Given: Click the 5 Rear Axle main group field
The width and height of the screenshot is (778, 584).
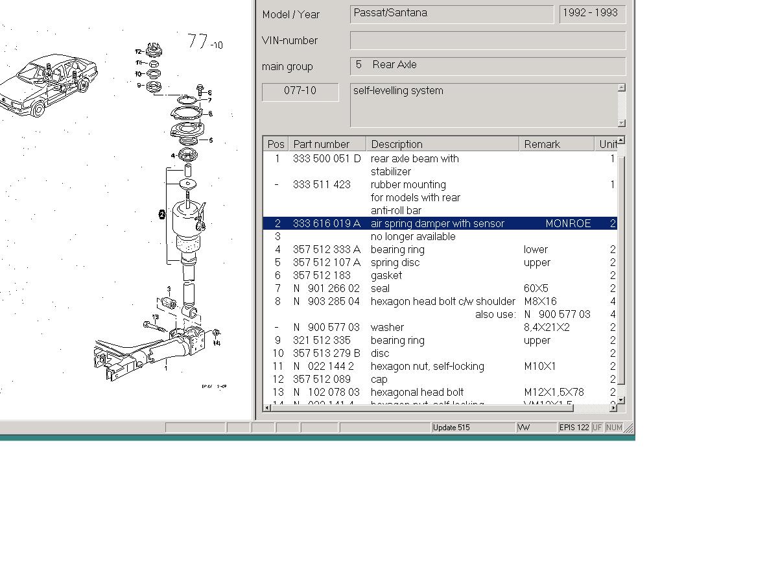Looking at the screenshot, I should pos(488,66).
